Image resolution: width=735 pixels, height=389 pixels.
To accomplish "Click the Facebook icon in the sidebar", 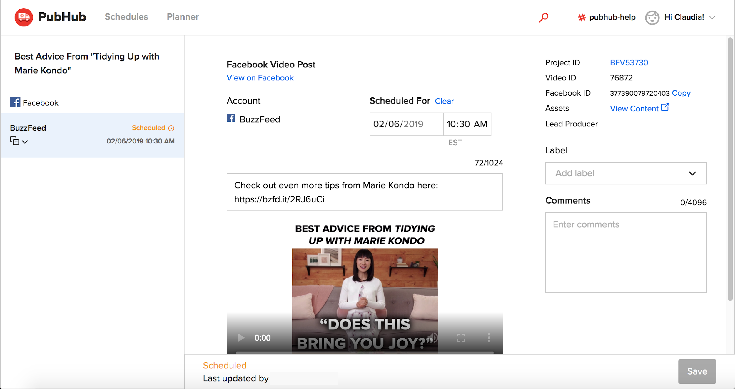I will point(15,102).
